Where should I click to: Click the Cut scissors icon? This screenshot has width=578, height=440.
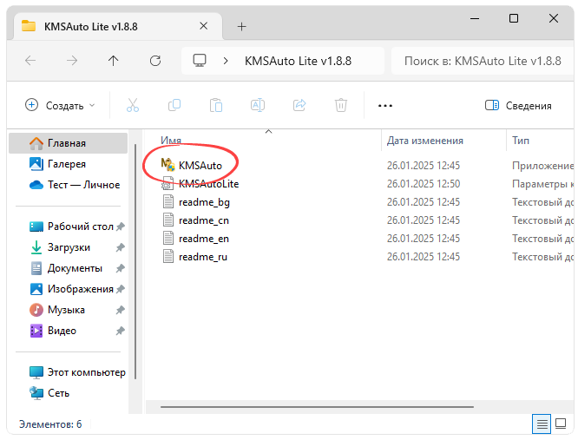(x=133, y=105)
